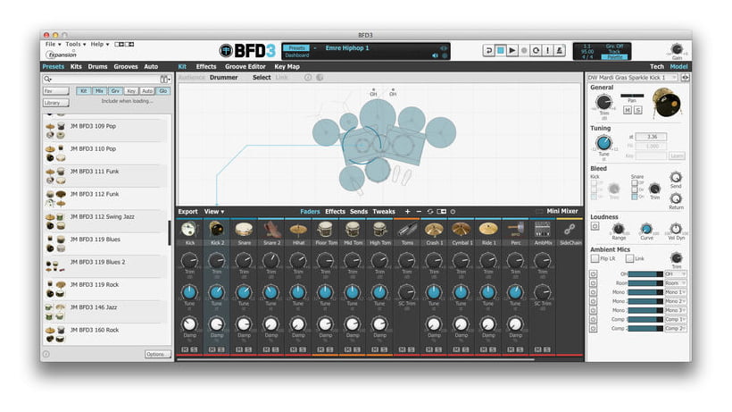Viewport: 732px width, 412px height.
Task: Toggle the OH ambient mic power button
Action: [x=593, y=274]
